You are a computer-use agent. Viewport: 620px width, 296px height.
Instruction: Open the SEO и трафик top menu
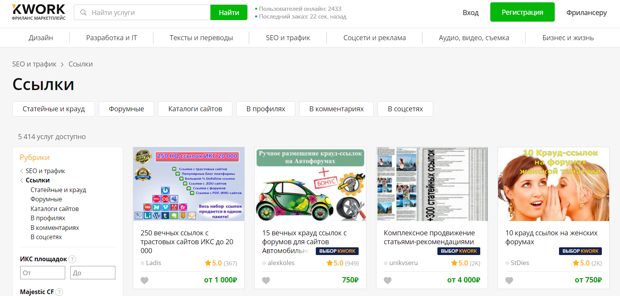(288, 38)
